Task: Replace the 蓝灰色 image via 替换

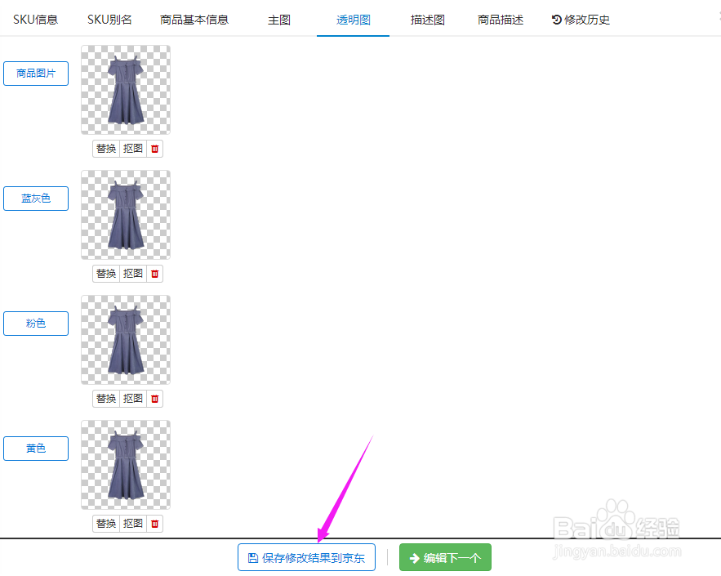Action: 106,274
